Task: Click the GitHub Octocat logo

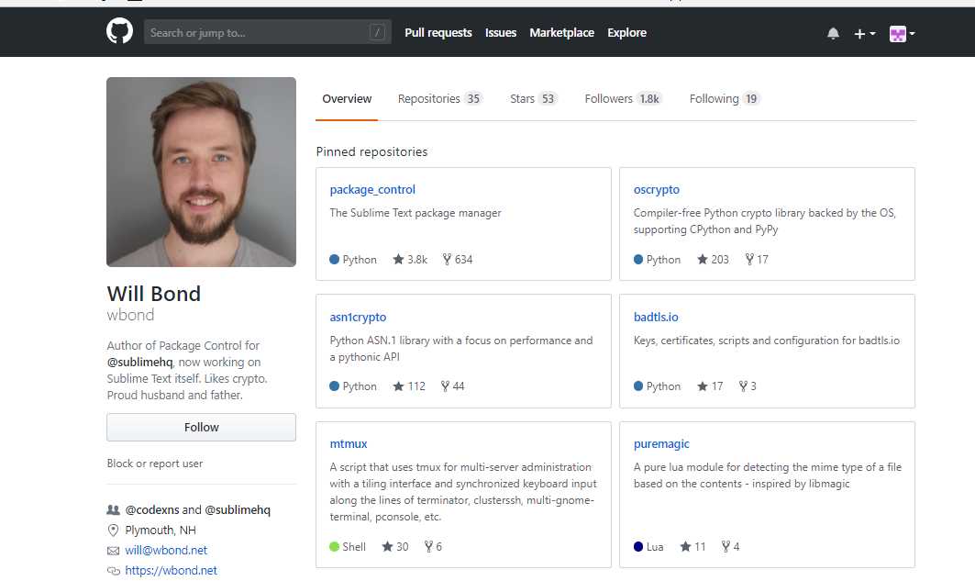Action: pos(119,32)
